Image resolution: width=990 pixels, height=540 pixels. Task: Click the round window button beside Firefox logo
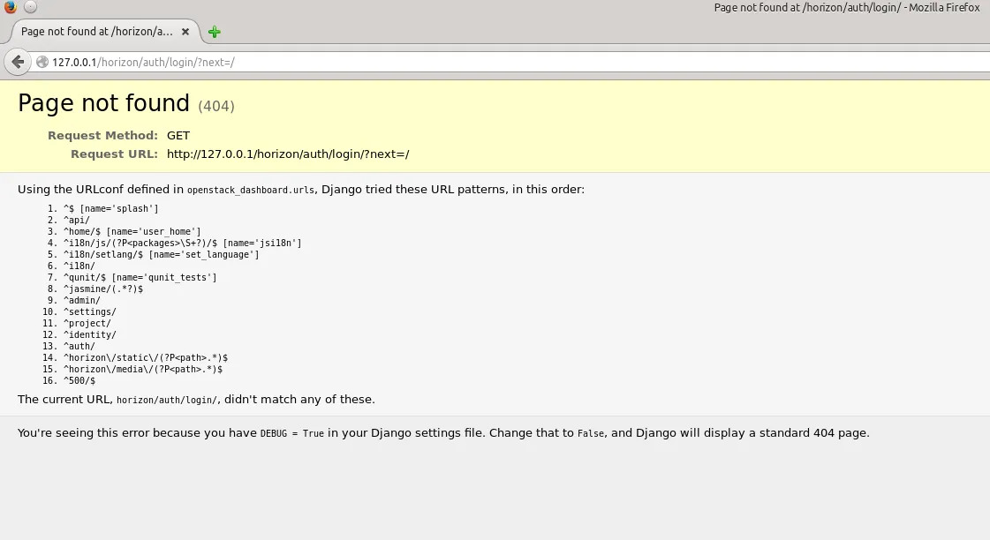[30, 7]
